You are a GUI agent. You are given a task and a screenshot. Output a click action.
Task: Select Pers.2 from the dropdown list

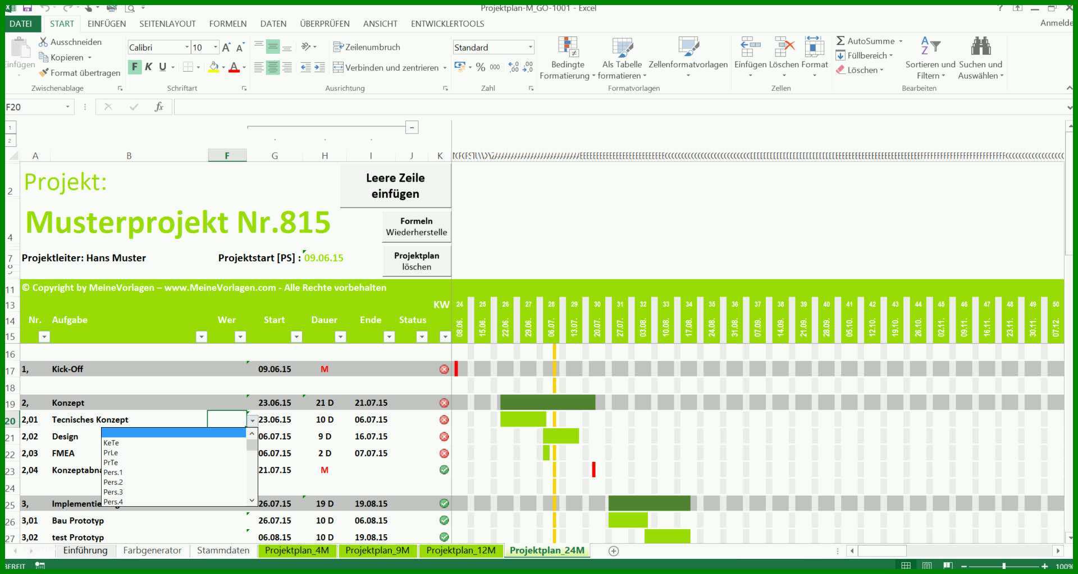[173, 482]
